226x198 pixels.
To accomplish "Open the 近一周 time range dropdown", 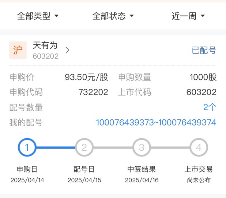I will click(x=188, y=16).
